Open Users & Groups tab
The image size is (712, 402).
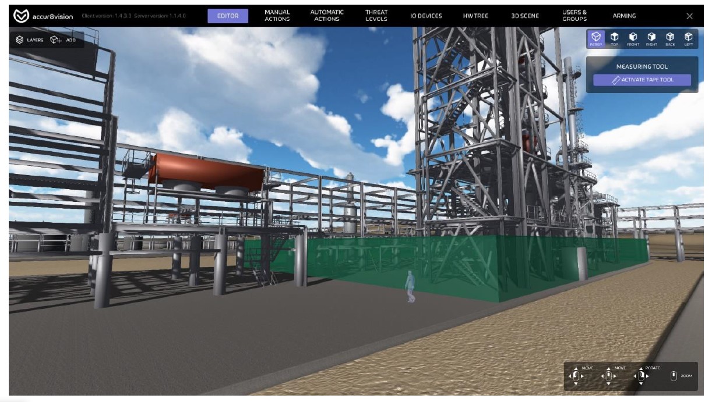[574, 16]
